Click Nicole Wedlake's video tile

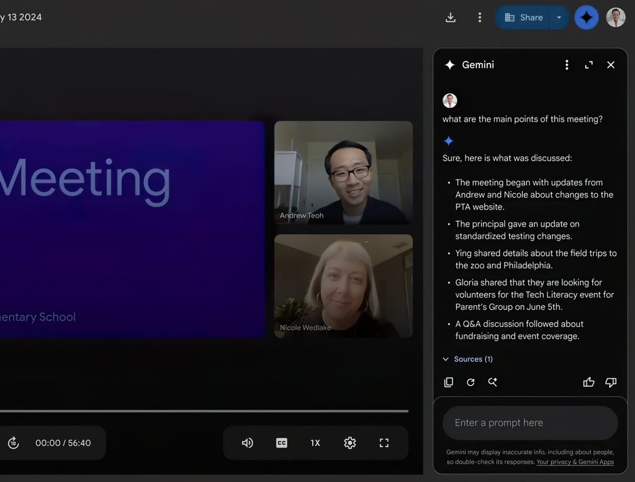click(x=343, y=286)
